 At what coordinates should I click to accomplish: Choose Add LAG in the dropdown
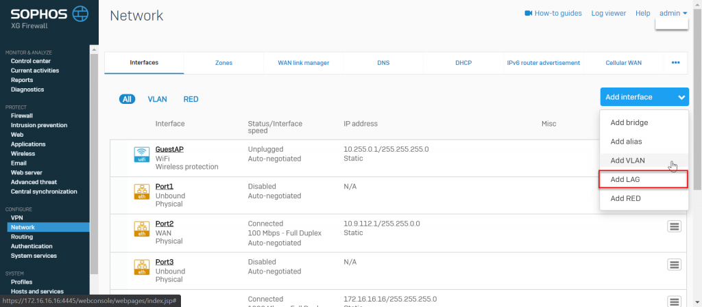pyautogui.click(x=643, y=179)
